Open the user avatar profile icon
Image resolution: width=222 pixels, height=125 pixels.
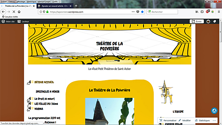click(208, 21)
